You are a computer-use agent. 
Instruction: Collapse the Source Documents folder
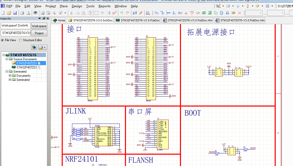(7, 59)
